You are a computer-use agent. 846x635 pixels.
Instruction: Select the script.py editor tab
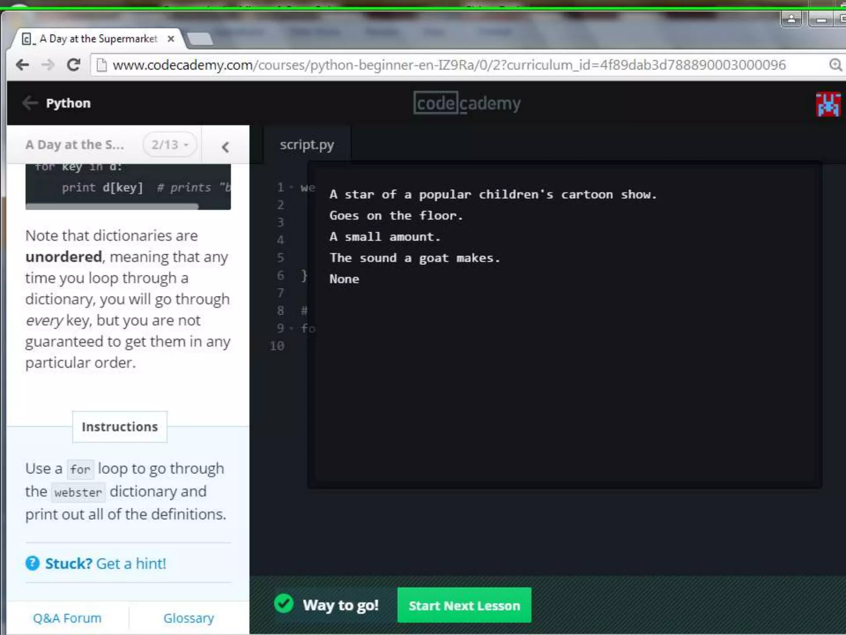click(307, 145)
